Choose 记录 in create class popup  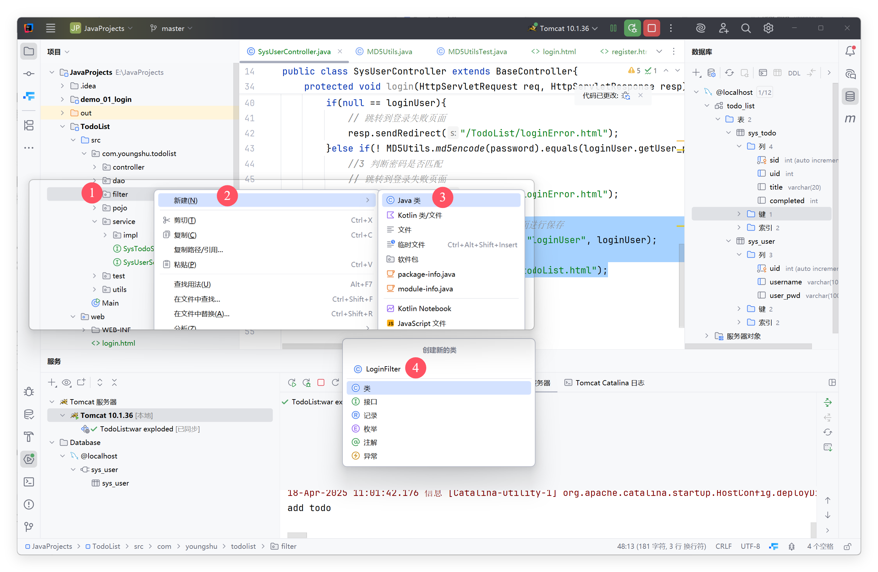tap(438, 415)
